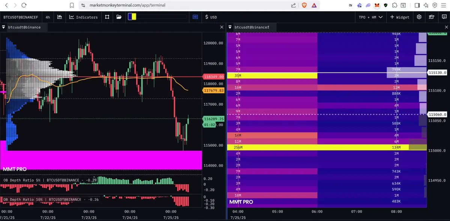Viewport: 450px width, 221px height.
Task: Open the saved layouts folder icon
Action: [x=119, y=17]
